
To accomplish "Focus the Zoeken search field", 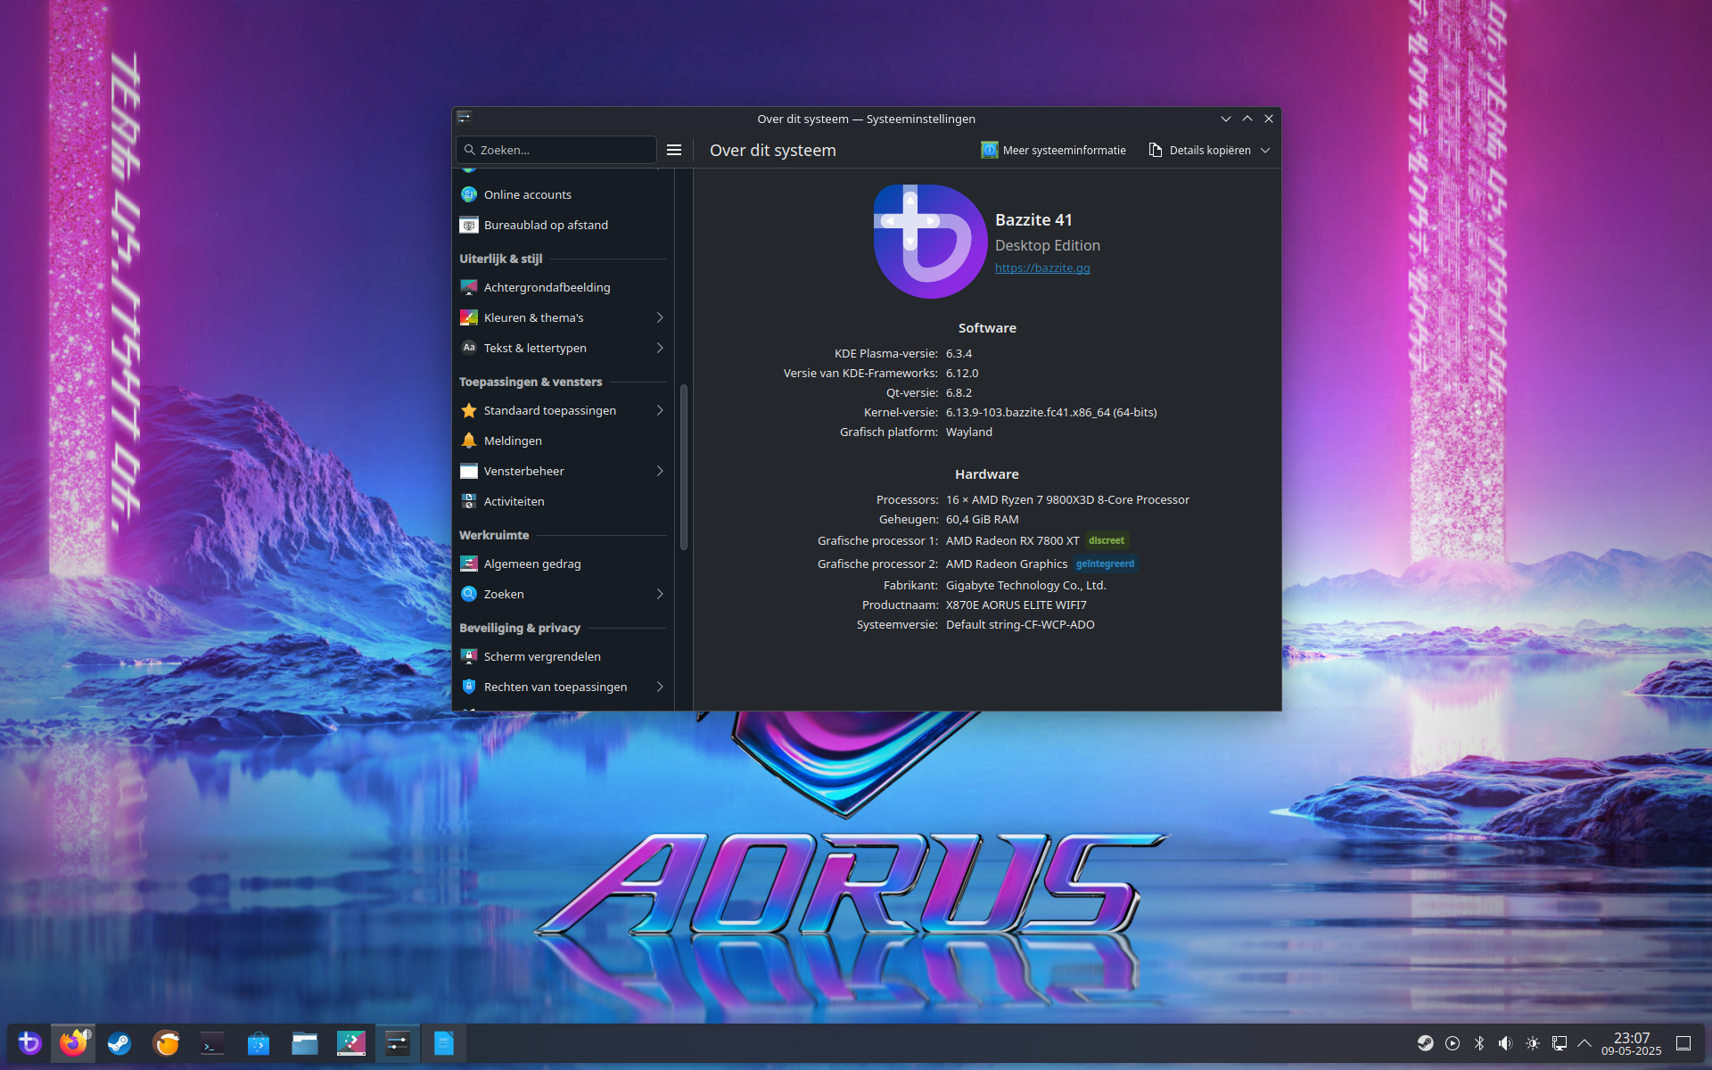I will point(556,150).
